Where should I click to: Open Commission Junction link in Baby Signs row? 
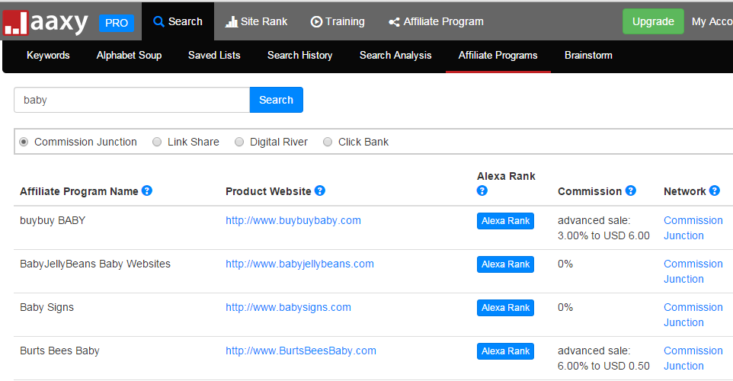click(693, 315)
